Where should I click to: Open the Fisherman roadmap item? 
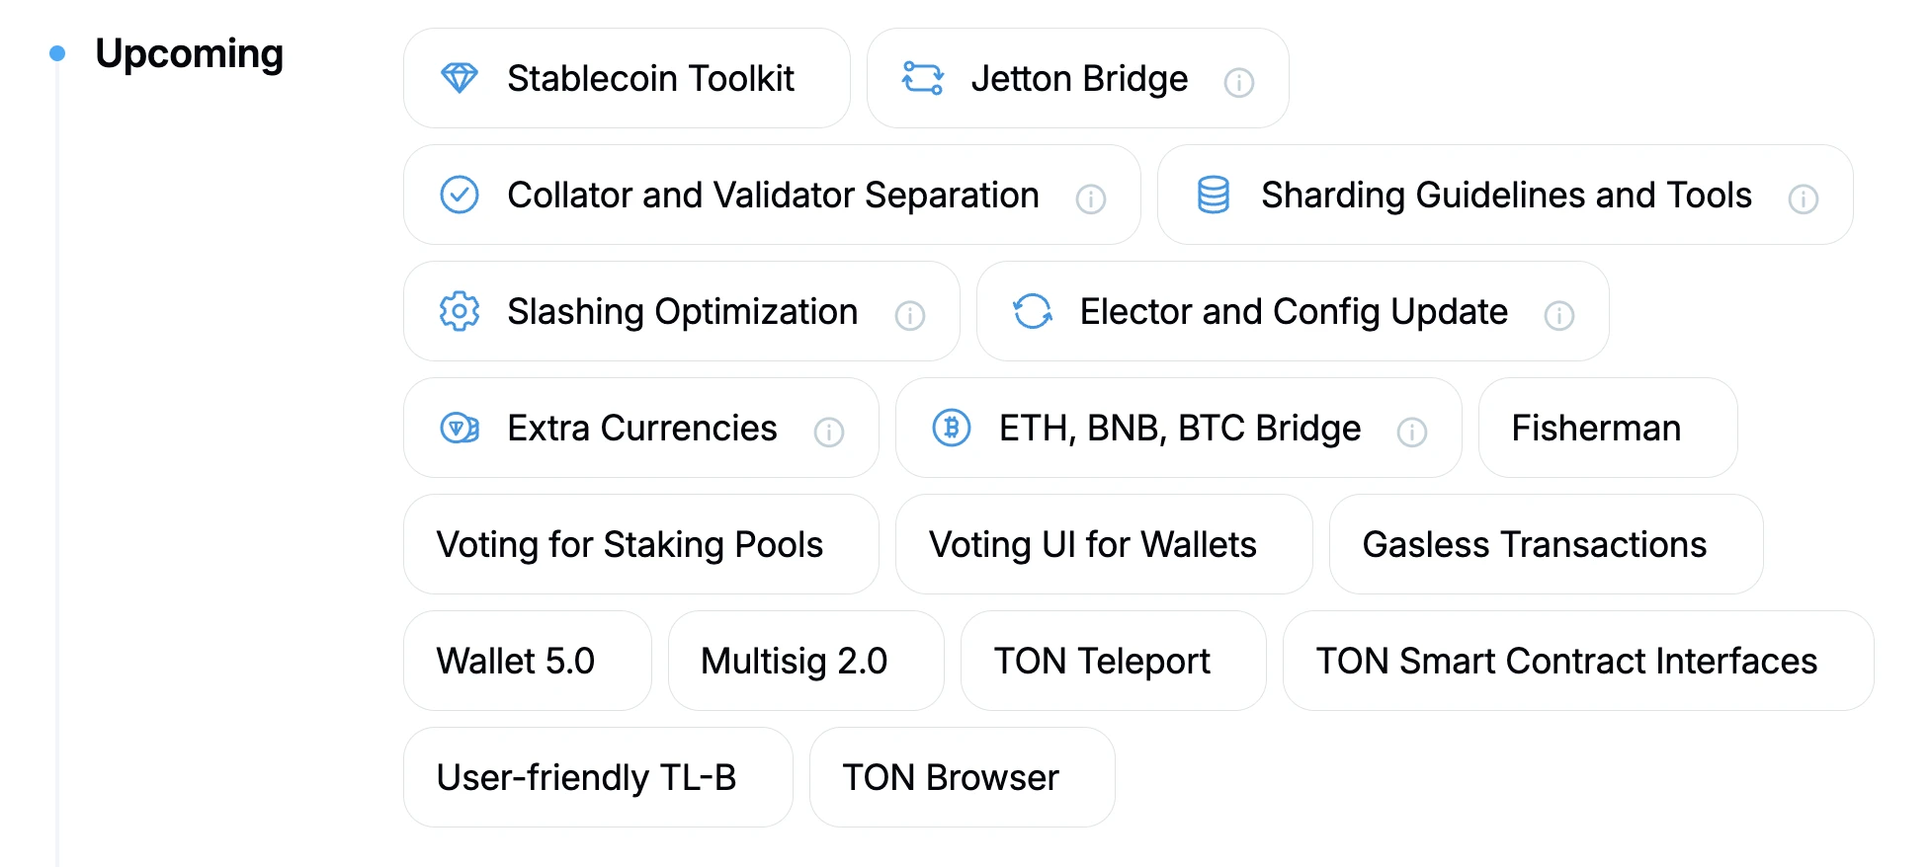[x=1607, y=428]
